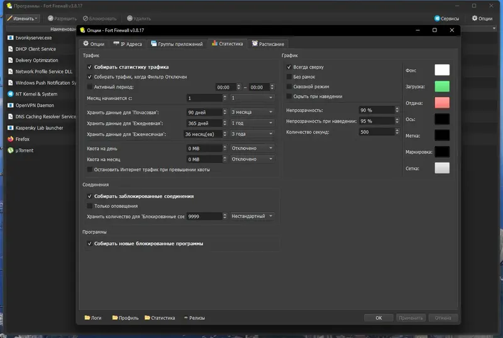Click the Kaspersky Lab launcher icon

[10, 128]
